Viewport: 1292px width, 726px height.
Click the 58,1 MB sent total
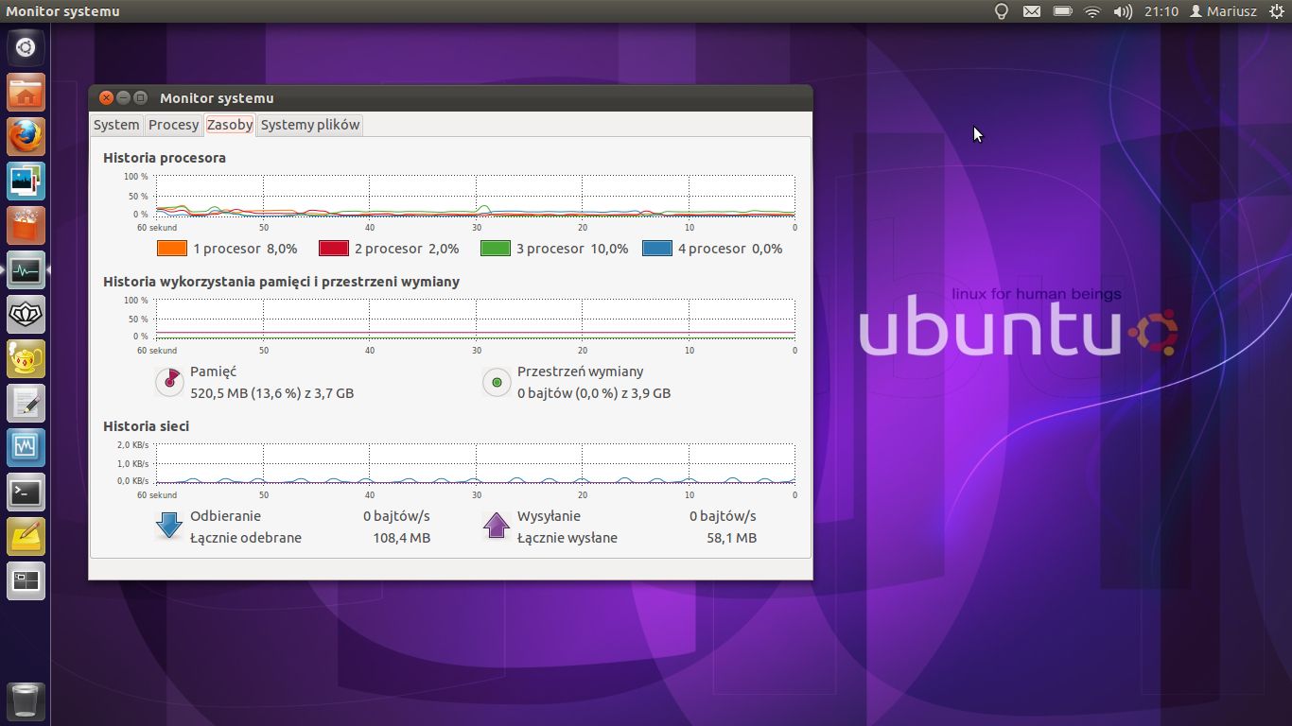[x=732, y=538]
